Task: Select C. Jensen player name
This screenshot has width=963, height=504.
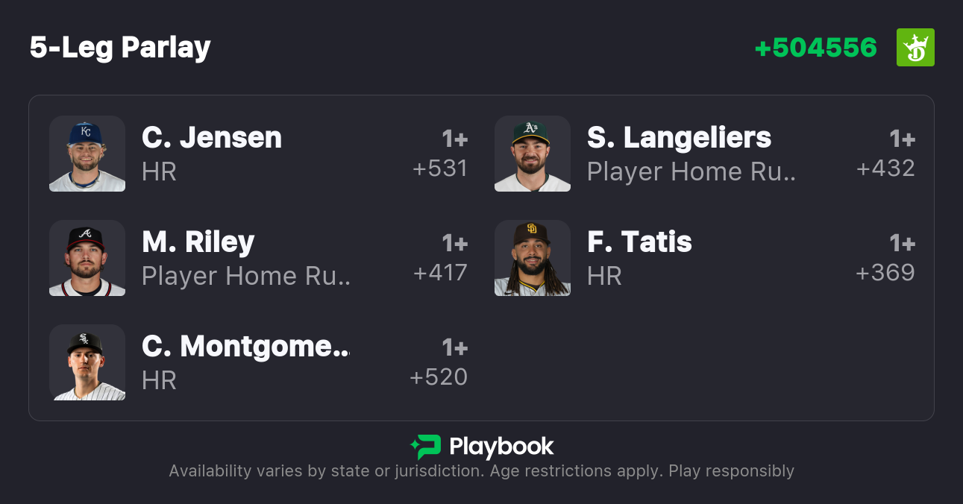Action: [x=212, y=138]
